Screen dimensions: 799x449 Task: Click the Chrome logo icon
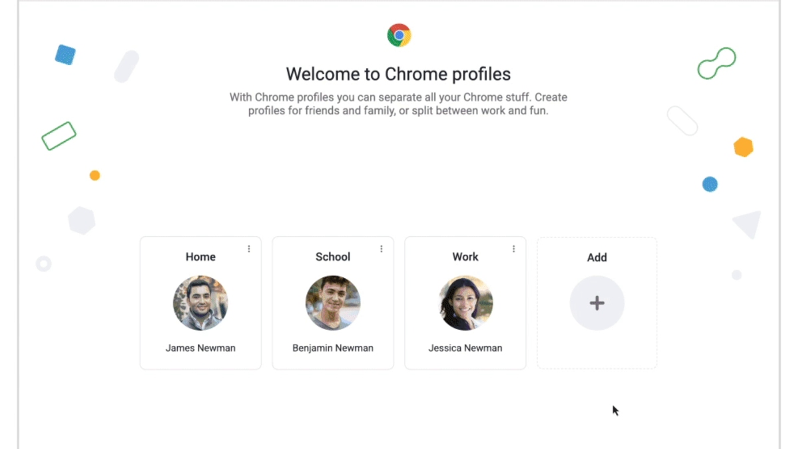398,34
